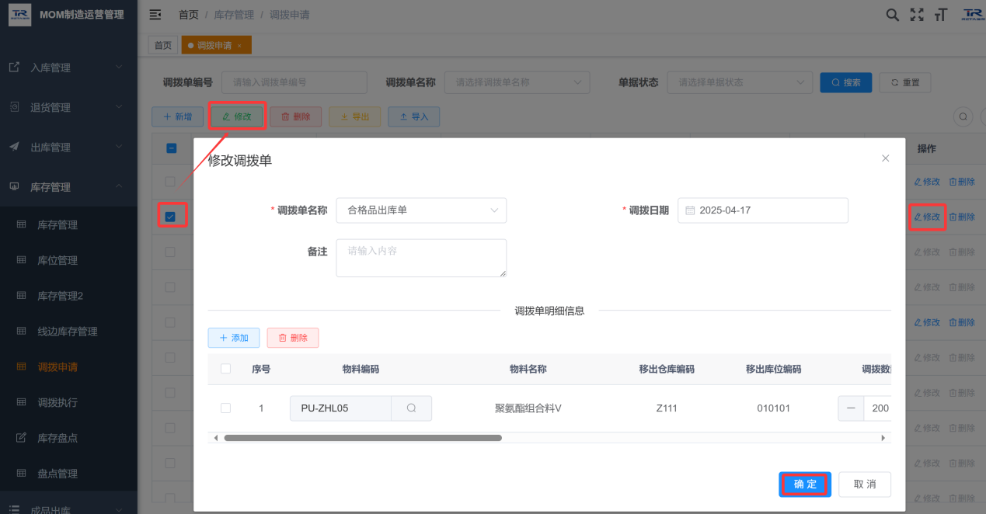Image resolution: width=986 pixels, height=514 pixels.
Task: Click the dialog horizontal scrollbar thumb
Action: pos(363,438)
